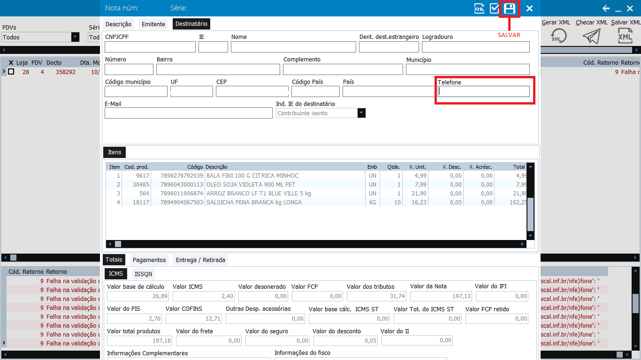The height and width of the screenshot is (360, 641).
Task: Click the Código município field
Action: tap(136, 91)
